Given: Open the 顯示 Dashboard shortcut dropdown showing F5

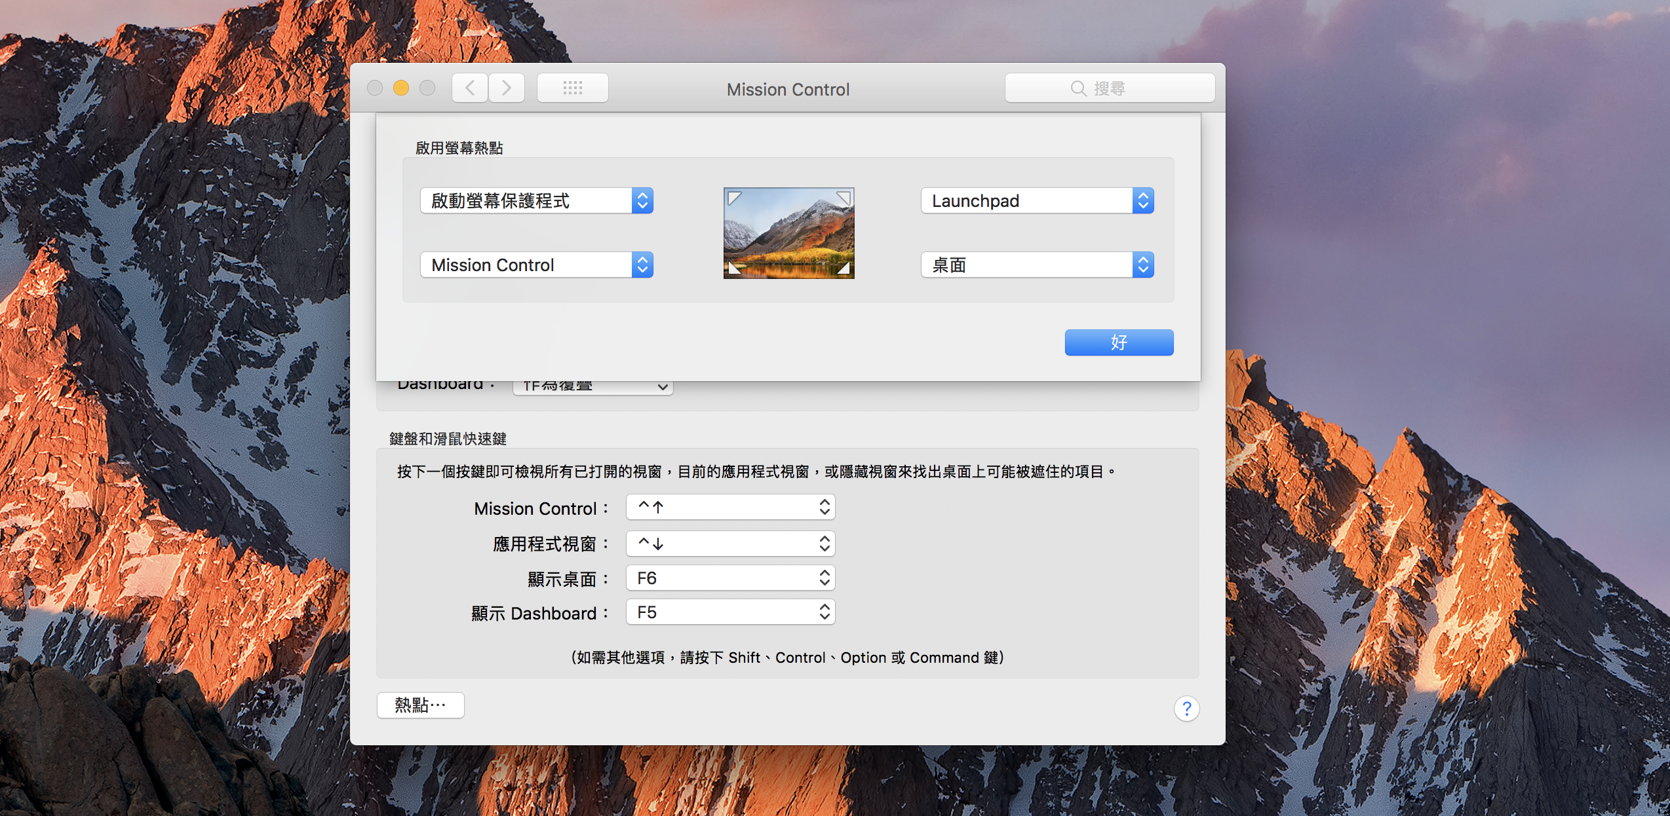Looking at the screenshot, I should point(731,612).
